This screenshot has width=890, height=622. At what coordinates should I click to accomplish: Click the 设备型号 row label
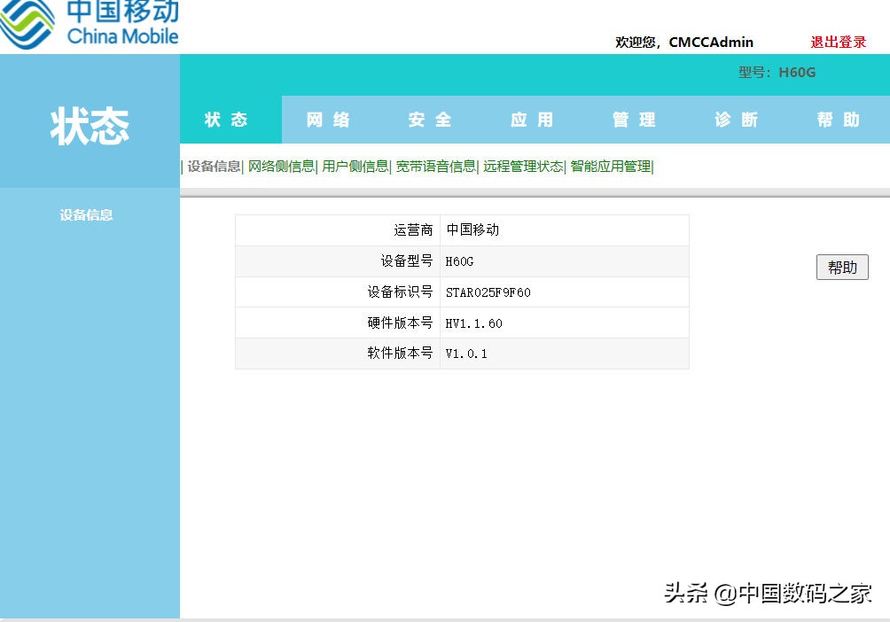pyautogui.click(x=406, y=261)
